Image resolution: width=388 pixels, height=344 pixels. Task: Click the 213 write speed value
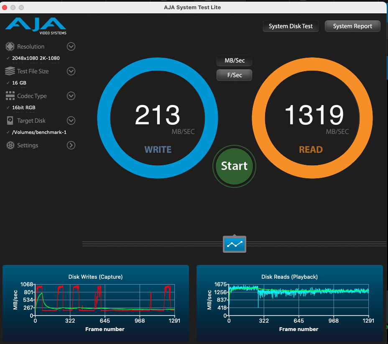tap(157, 115)
